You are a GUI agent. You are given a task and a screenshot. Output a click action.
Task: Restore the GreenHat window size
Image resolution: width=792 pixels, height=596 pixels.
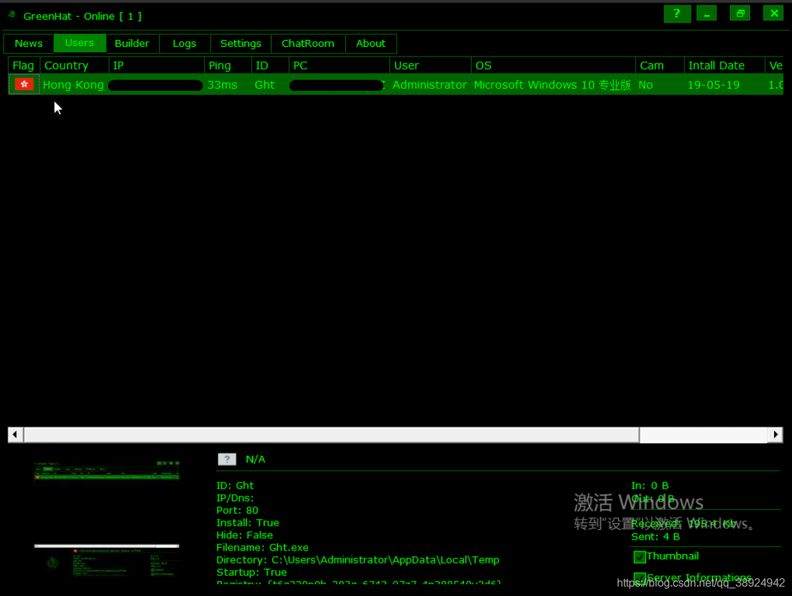(x=740, y=14)
